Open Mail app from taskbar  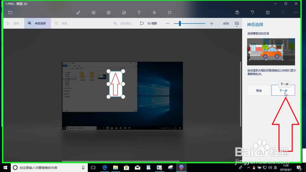[138, 167]
